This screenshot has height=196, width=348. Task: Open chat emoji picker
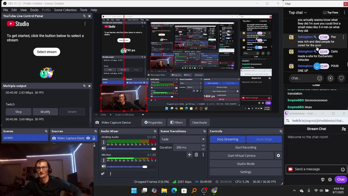coord(319,78)
